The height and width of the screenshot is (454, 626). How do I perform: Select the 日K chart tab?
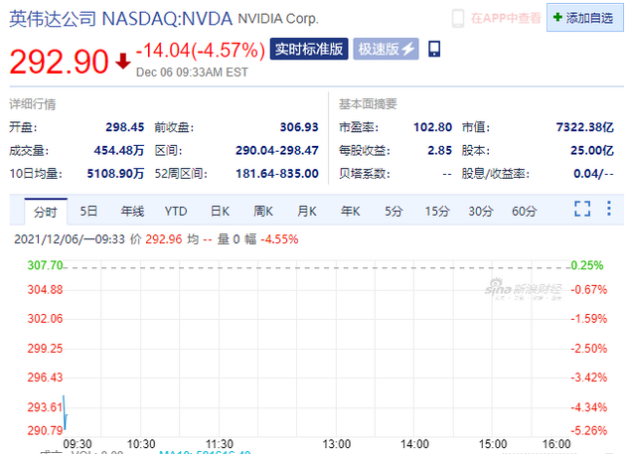tap(220, 211)
